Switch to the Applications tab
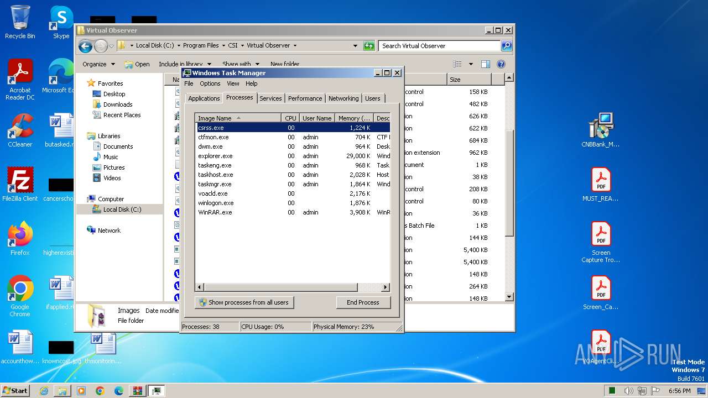Screen dimensions: 708x398 [x=204, y=98]
